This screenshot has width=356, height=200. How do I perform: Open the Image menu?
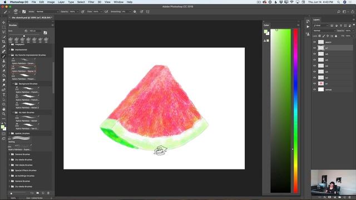[51, 2]
